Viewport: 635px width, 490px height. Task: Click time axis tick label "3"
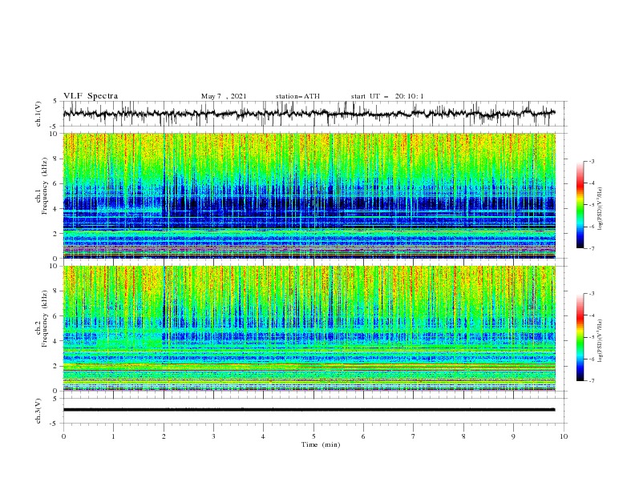point(213,436)
